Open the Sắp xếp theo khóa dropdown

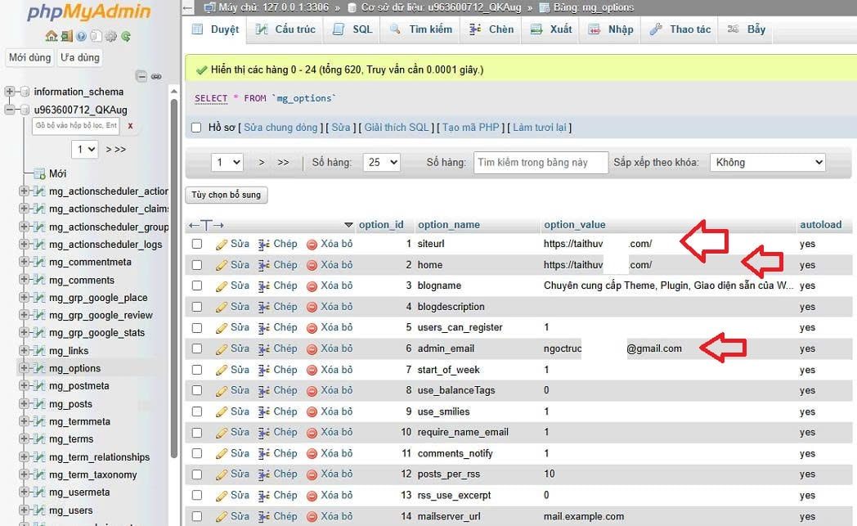click(767, 162)
